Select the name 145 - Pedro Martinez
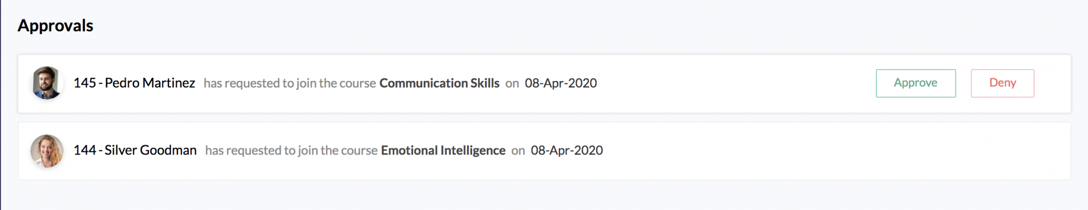The width and height of the screenshot is (1088, 210). (x=134, y=83)
